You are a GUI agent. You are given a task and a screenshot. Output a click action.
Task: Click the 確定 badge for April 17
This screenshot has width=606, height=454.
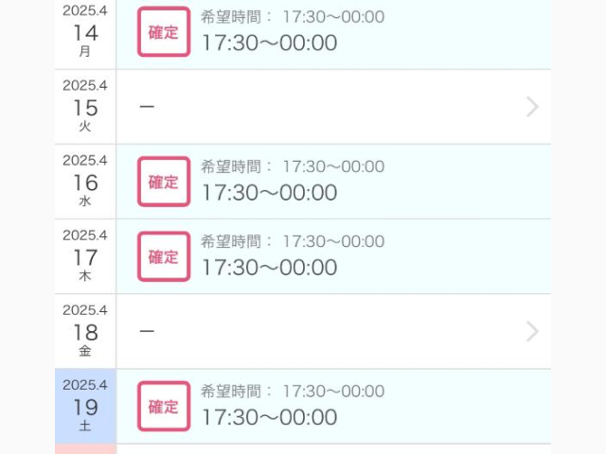[164, 256]
